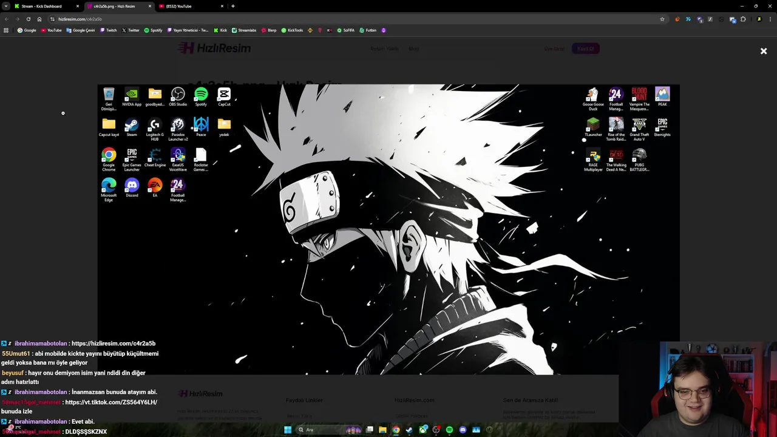This screenshot has width=777, height=437.
Task: Click chat username 55Umut61
Action: pos(16,354)
